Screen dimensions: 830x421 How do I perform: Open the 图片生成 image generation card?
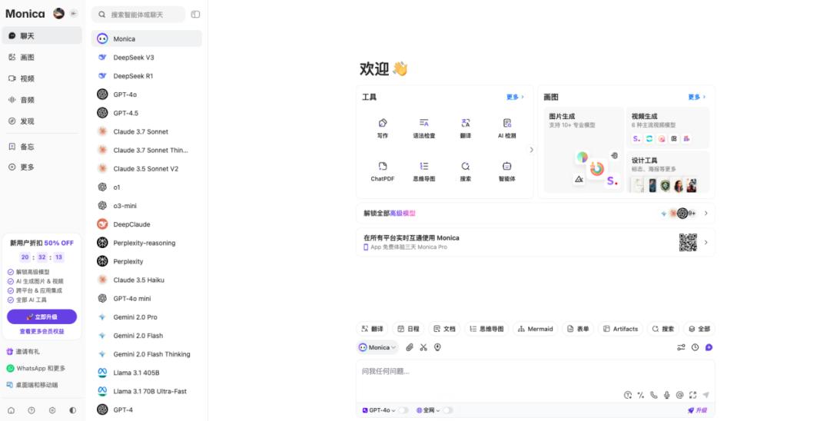(583, 151)
